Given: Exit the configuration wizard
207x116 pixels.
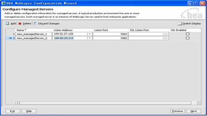Looking at the screenshot, I should (13, 111).
